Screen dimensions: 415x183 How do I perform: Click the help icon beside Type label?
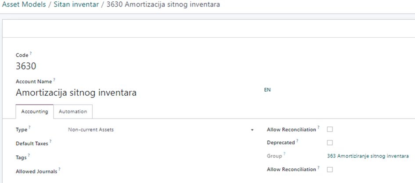click(x=30, y=129)
